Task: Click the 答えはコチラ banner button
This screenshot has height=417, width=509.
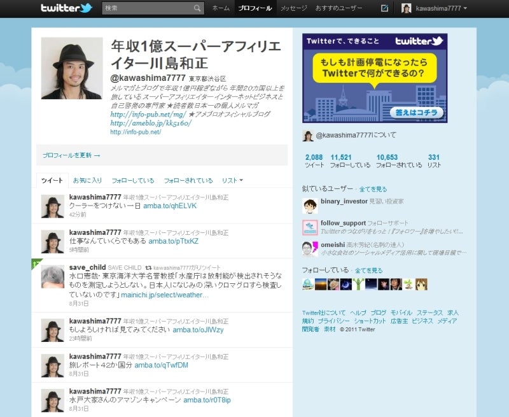Action: click(416, 113)
